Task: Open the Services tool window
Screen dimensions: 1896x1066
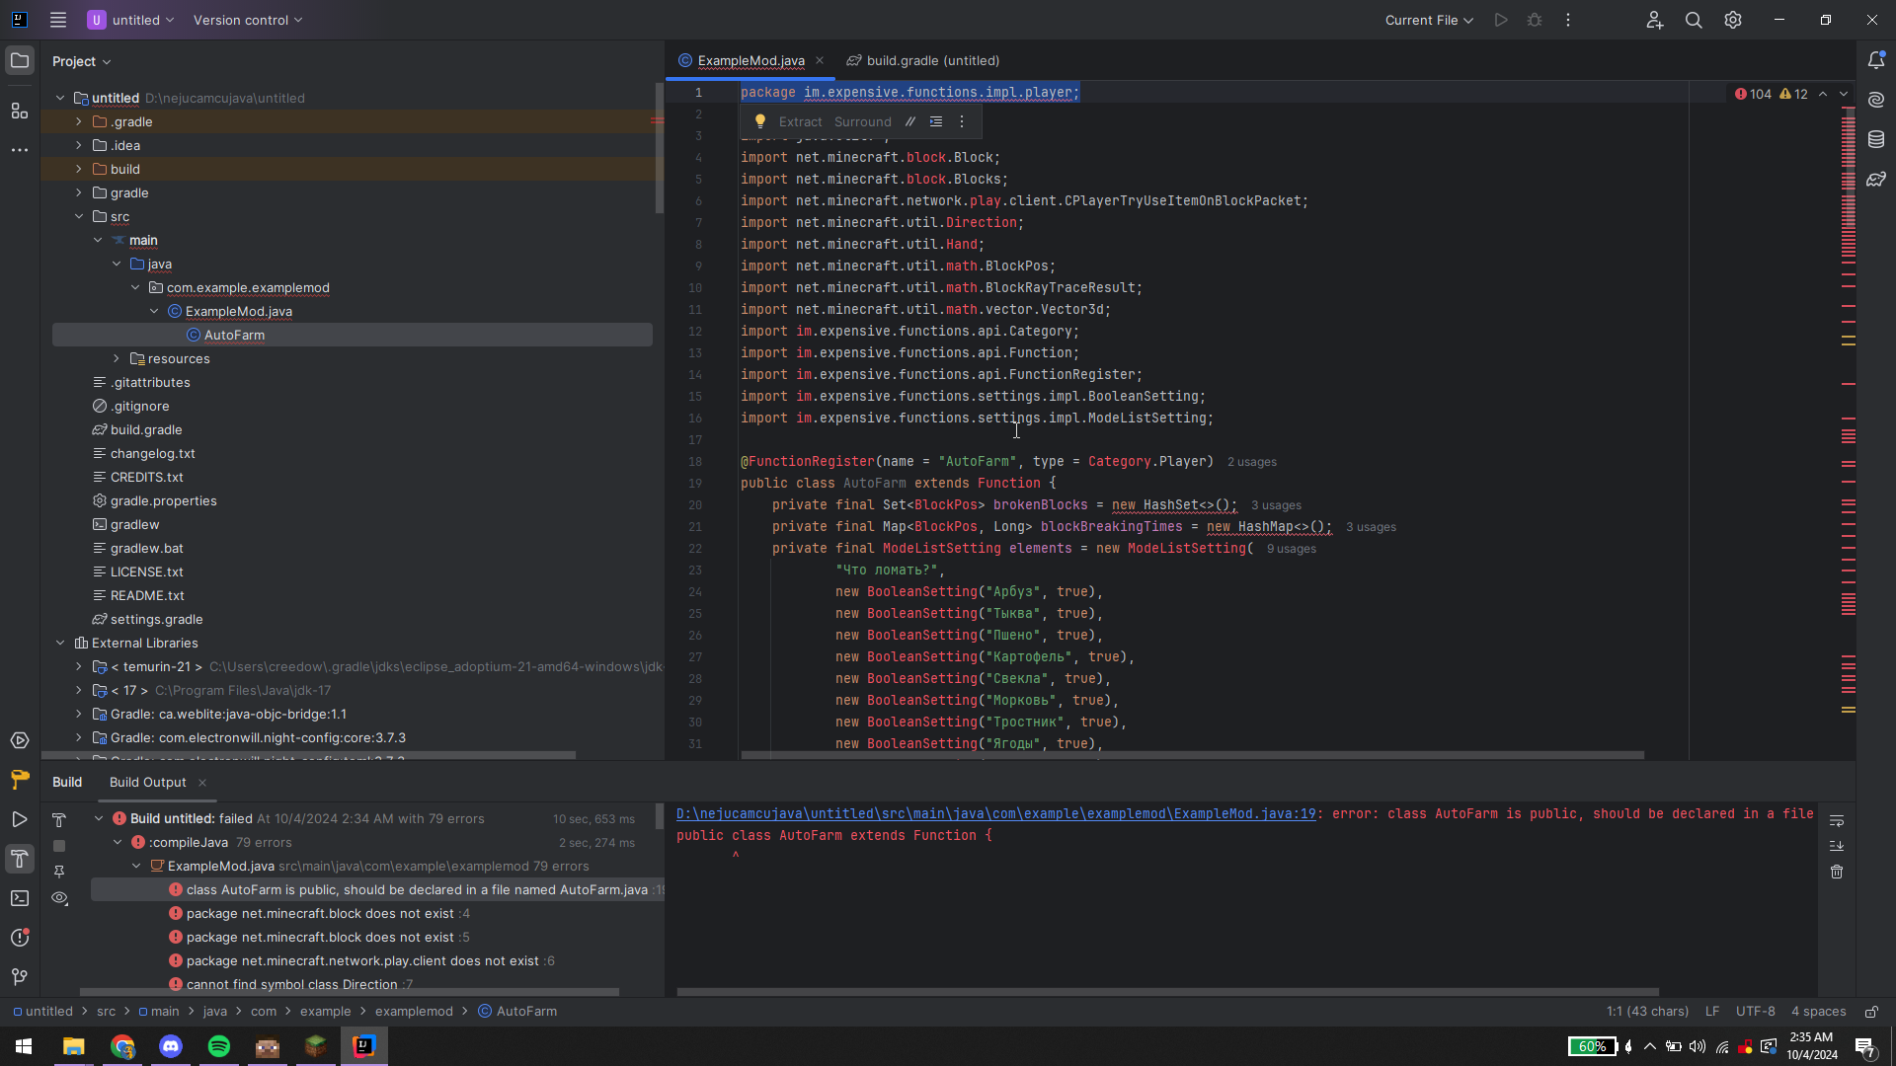Action: pos(20,741)
